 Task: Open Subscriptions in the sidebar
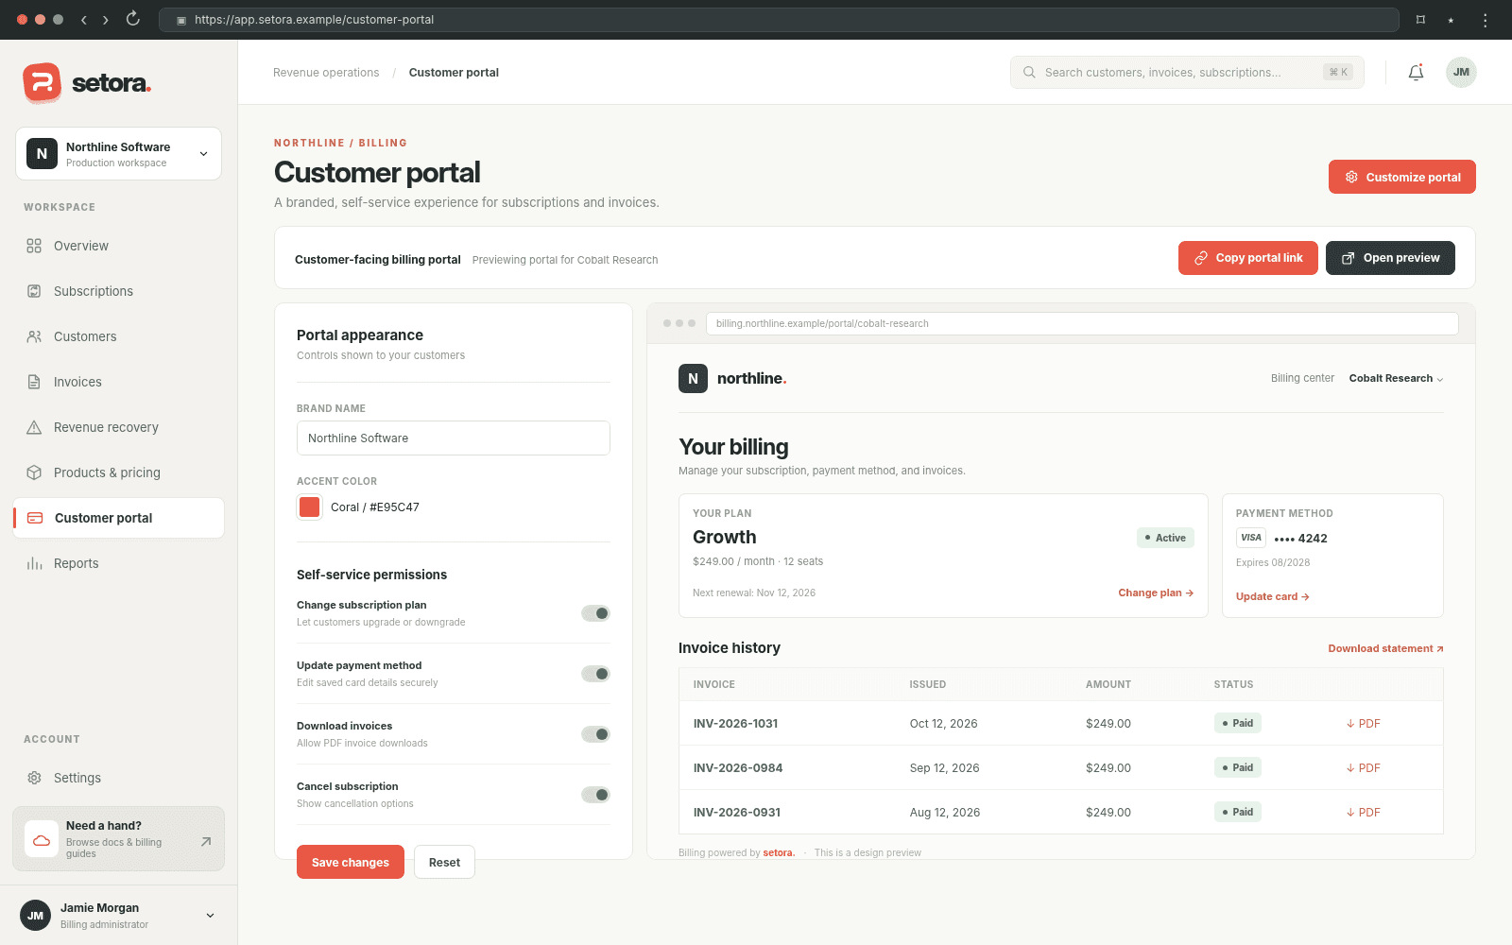pyautogui.click(x=118, y=291)
